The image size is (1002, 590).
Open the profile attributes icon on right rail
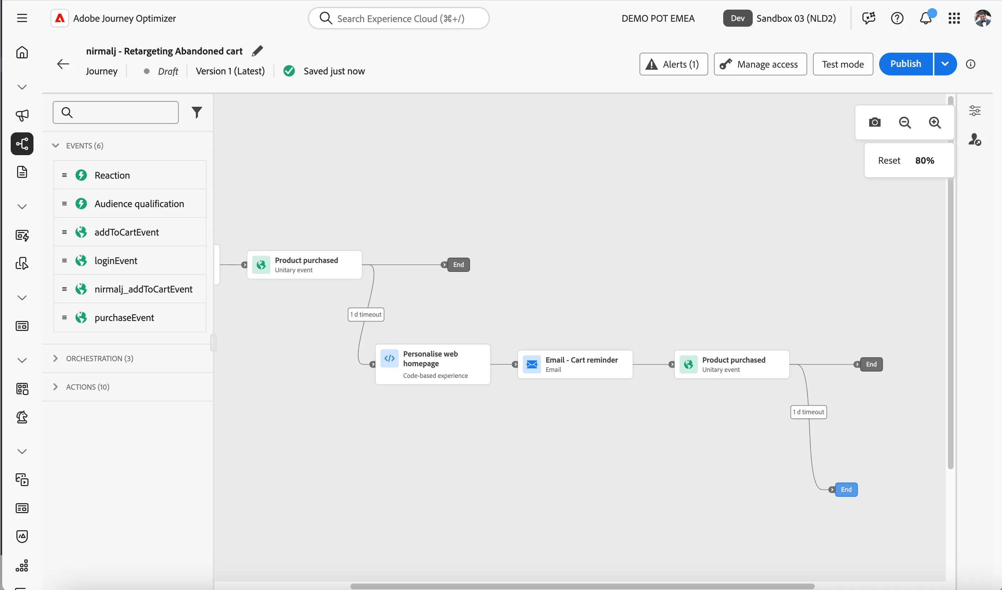click(975, 139)
